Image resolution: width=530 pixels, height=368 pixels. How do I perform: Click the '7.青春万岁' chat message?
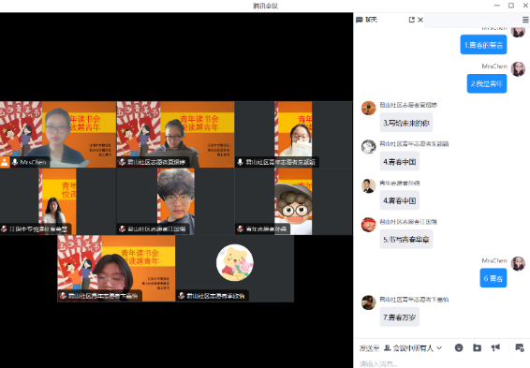[400, 317]
